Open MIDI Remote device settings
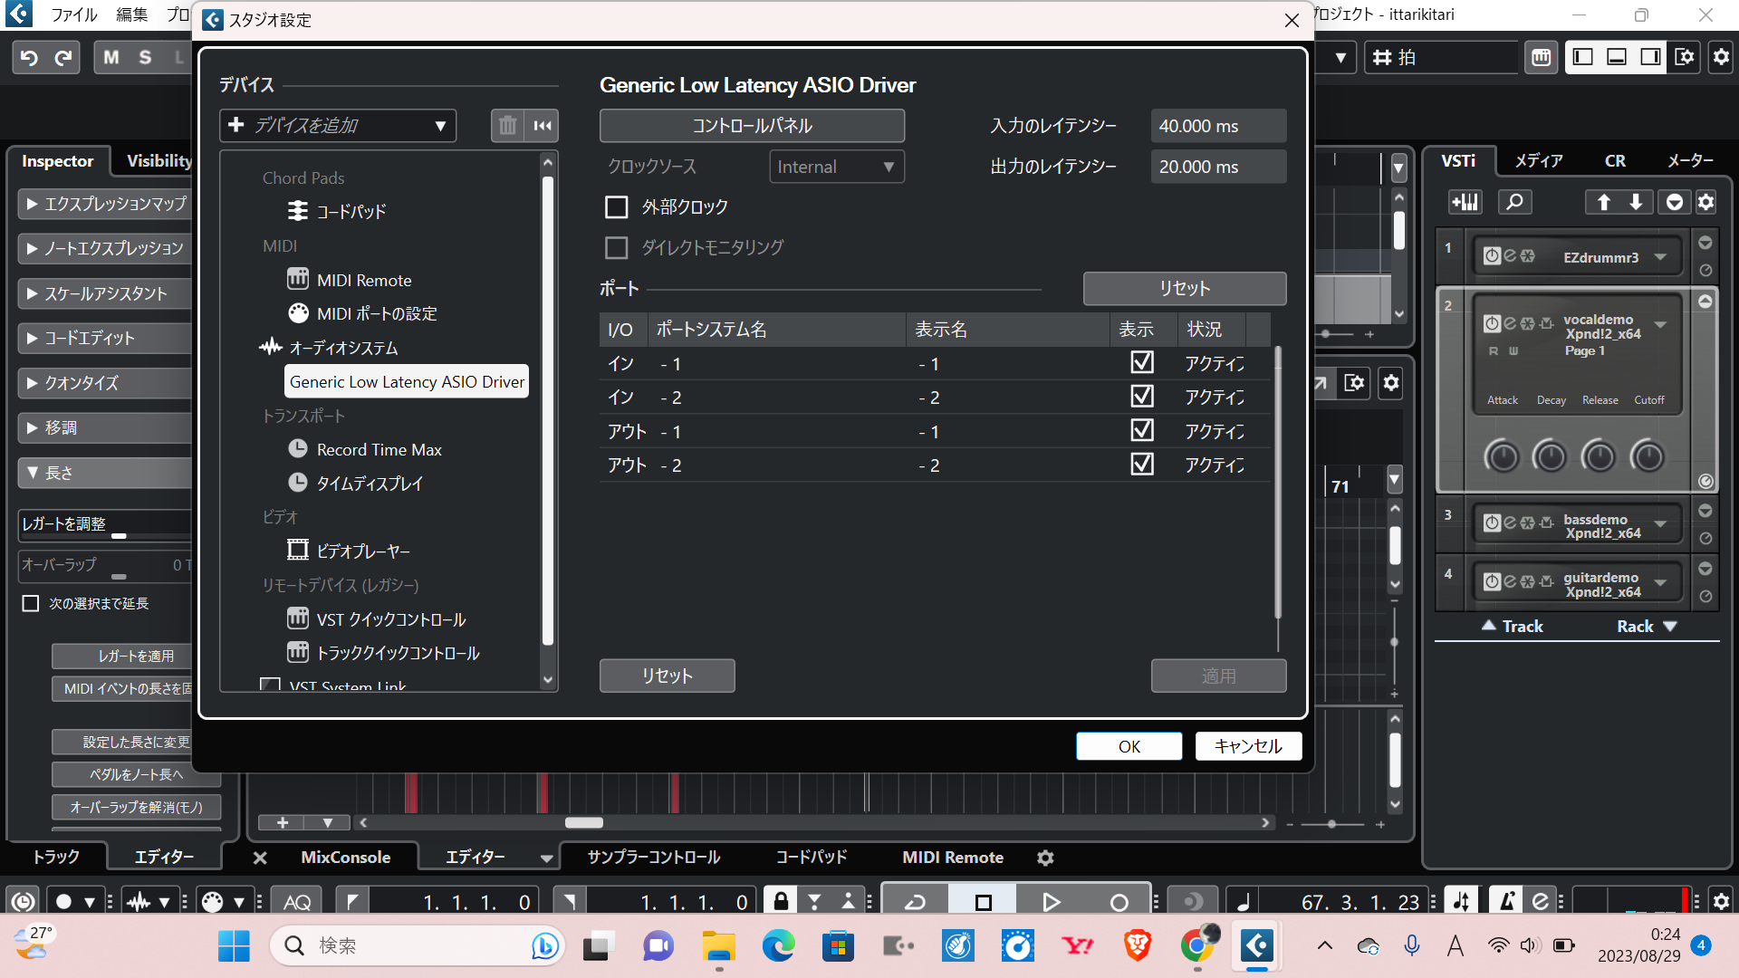 363,280
